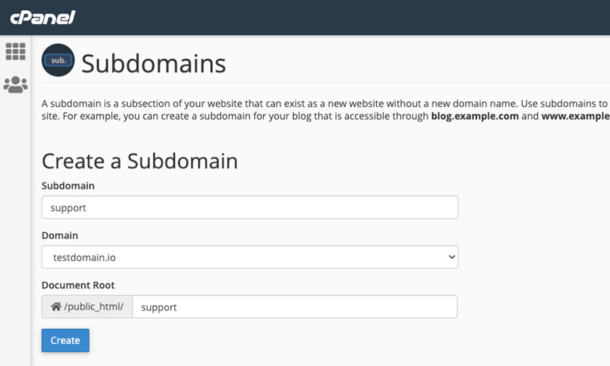Open the User Manager people icon
Viewport: 610px width, 366px height.
16,85
